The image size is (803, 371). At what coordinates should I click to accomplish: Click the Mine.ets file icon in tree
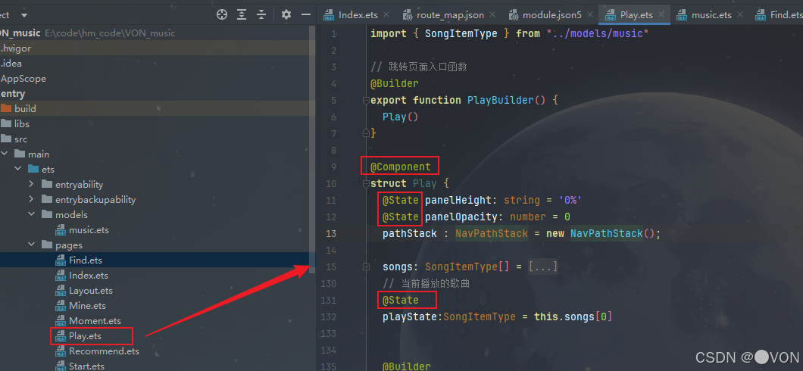61,305
